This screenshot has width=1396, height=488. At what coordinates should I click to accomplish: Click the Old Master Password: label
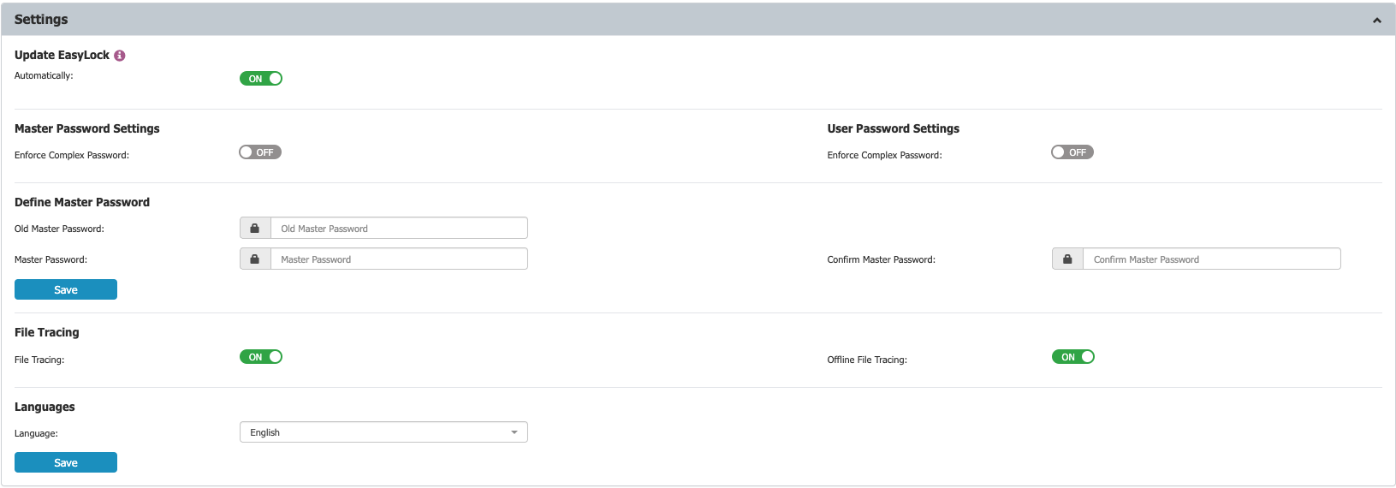coord(59,229)
